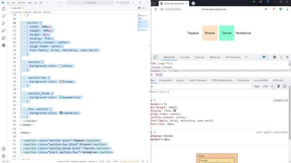The image size is (291, 163).
Task: Switch to the DevTools Performance tab
Action: pos(233,57)
